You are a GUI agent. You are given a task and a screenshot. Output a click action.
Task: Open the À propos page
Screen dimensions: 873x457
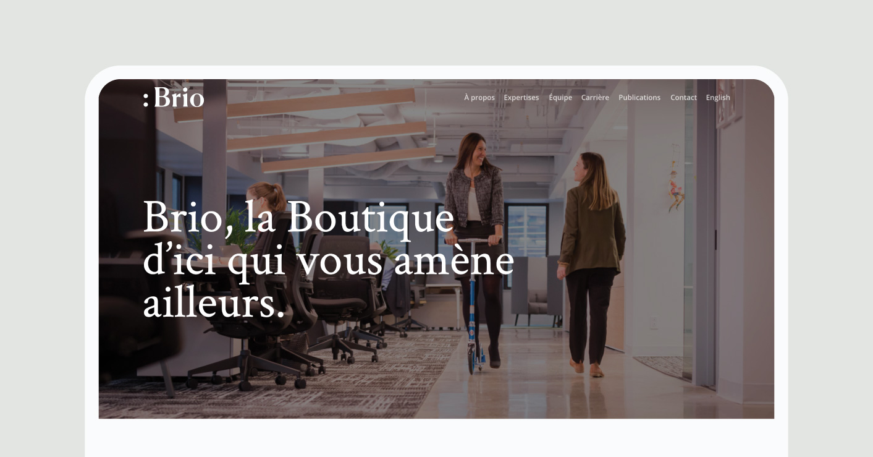point(479,98)
